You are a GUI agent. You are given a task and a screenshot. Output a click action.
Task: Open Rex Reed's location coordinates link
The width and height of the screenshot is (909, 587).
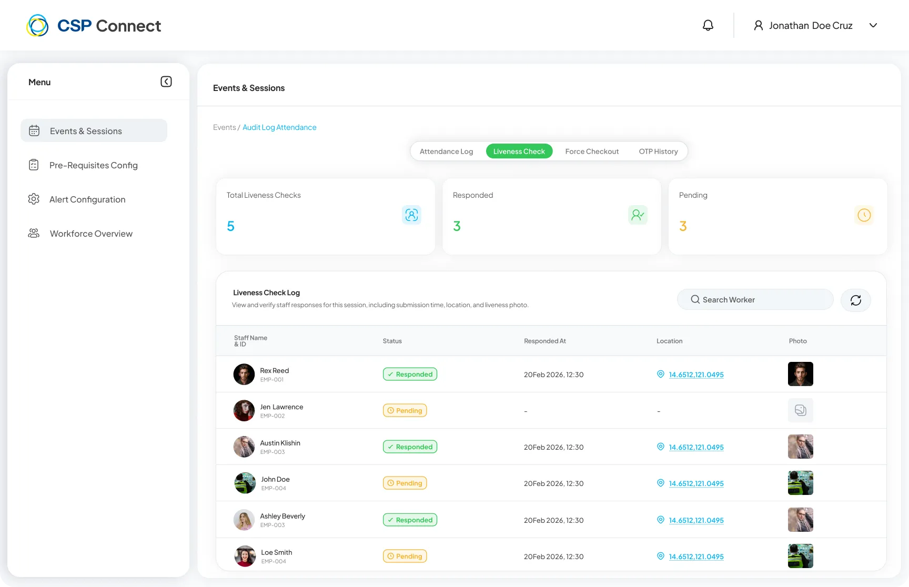pyautogui.click(x=696, y=375)
